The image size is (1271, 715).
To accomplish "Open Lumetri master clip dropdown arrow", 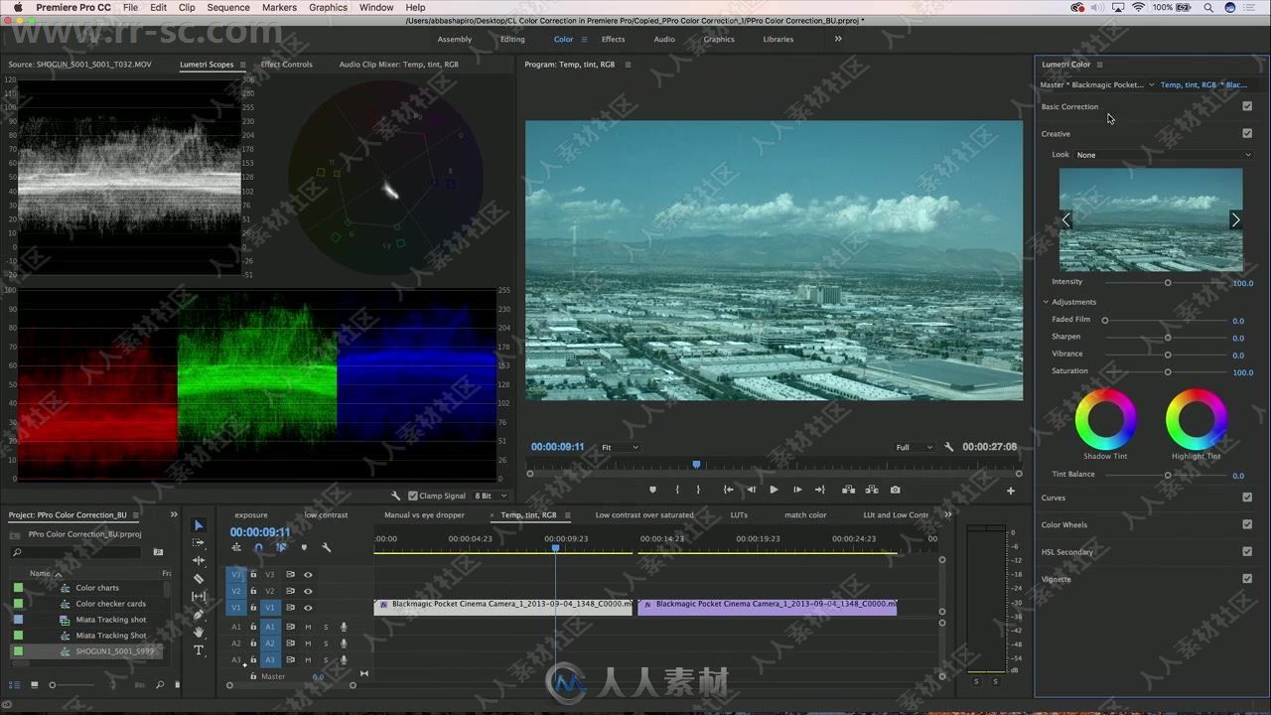I will point(1151,84).
